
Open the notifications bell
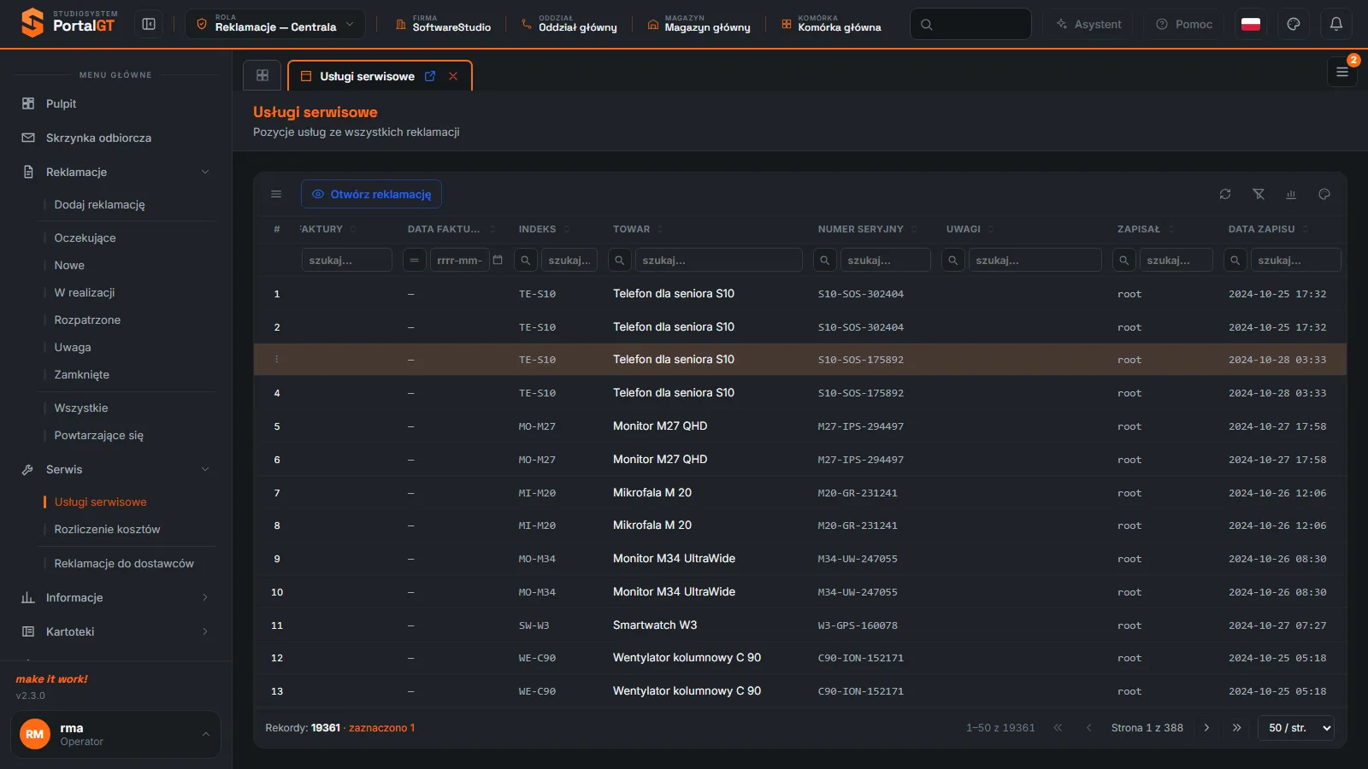point(1336,24)
